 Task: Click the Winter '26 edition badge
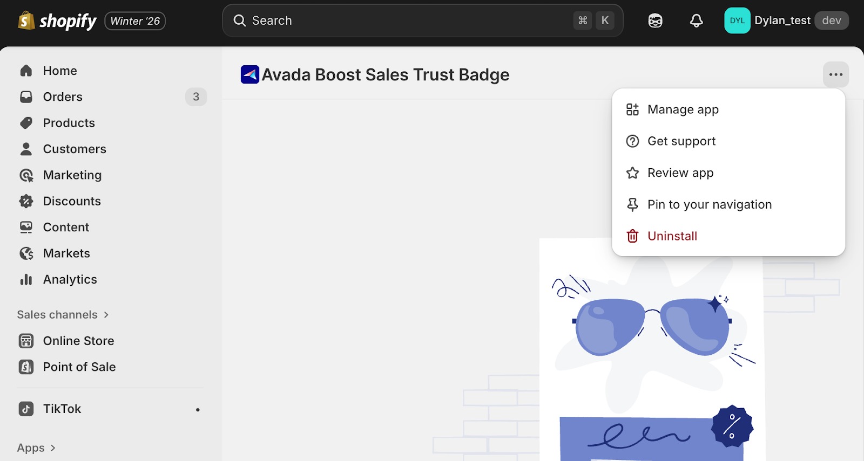(x=135, y=21)
